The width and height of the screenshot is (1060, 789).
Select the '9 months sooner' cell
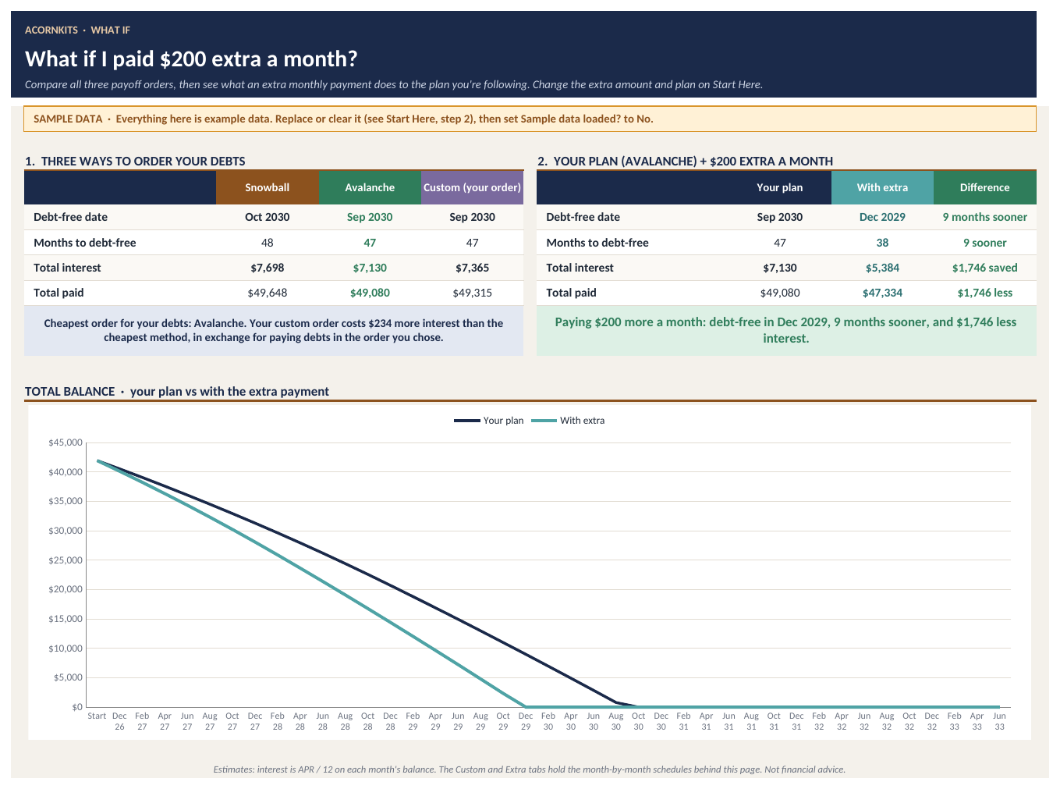985,217
